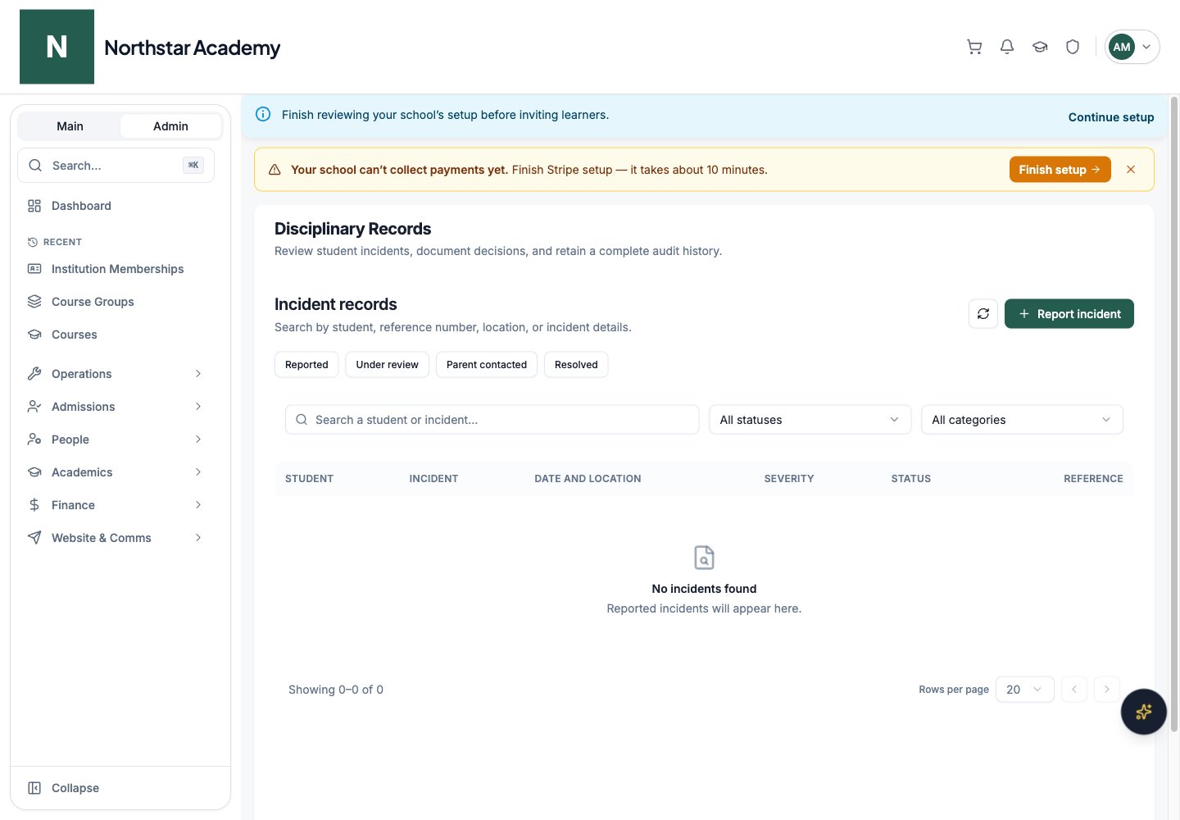1180x820 pixels.
Task: Open Dashboard from the sidebar
Action: coord(116,206)
